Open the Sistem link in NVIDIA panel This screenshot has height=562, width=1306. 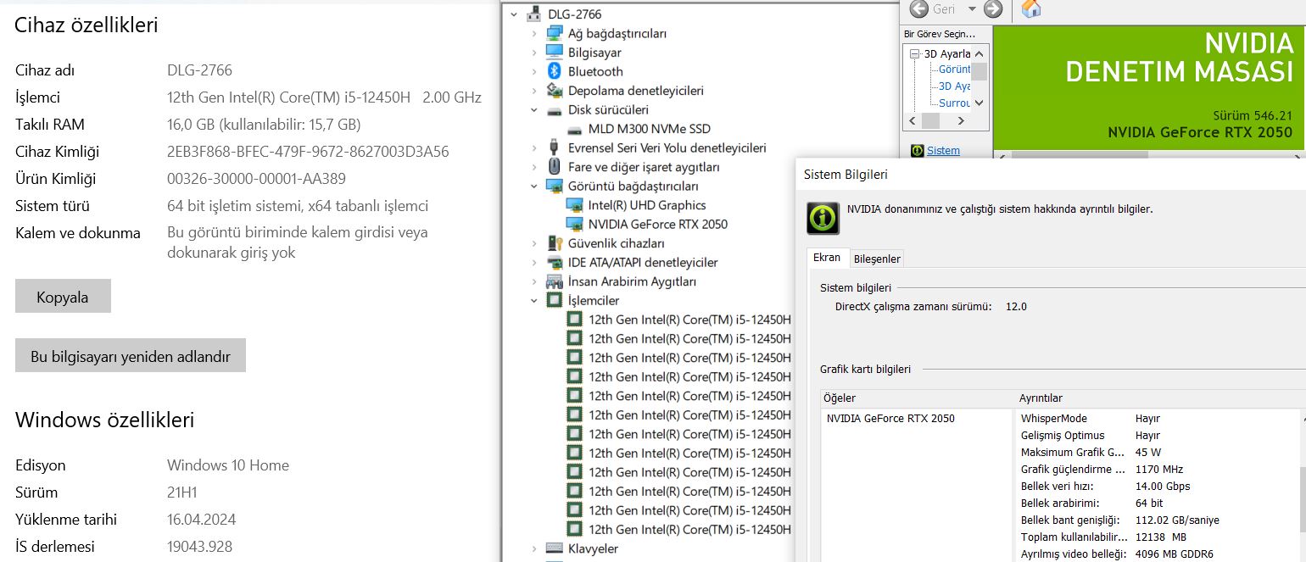coord(943,151)
